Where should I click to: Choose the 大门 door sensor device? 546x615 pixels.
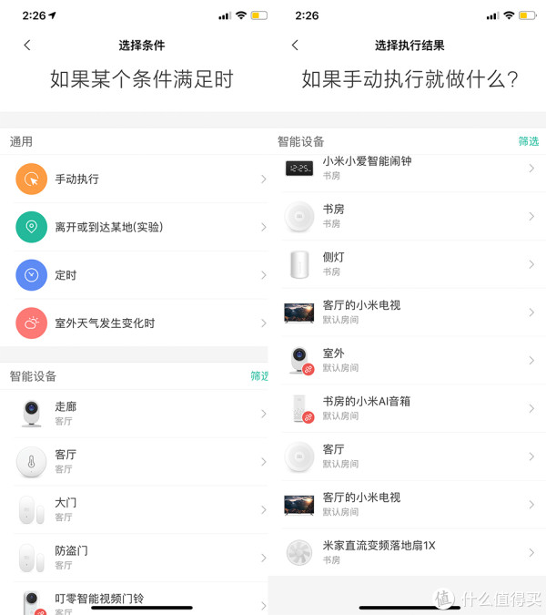(136, 509)
